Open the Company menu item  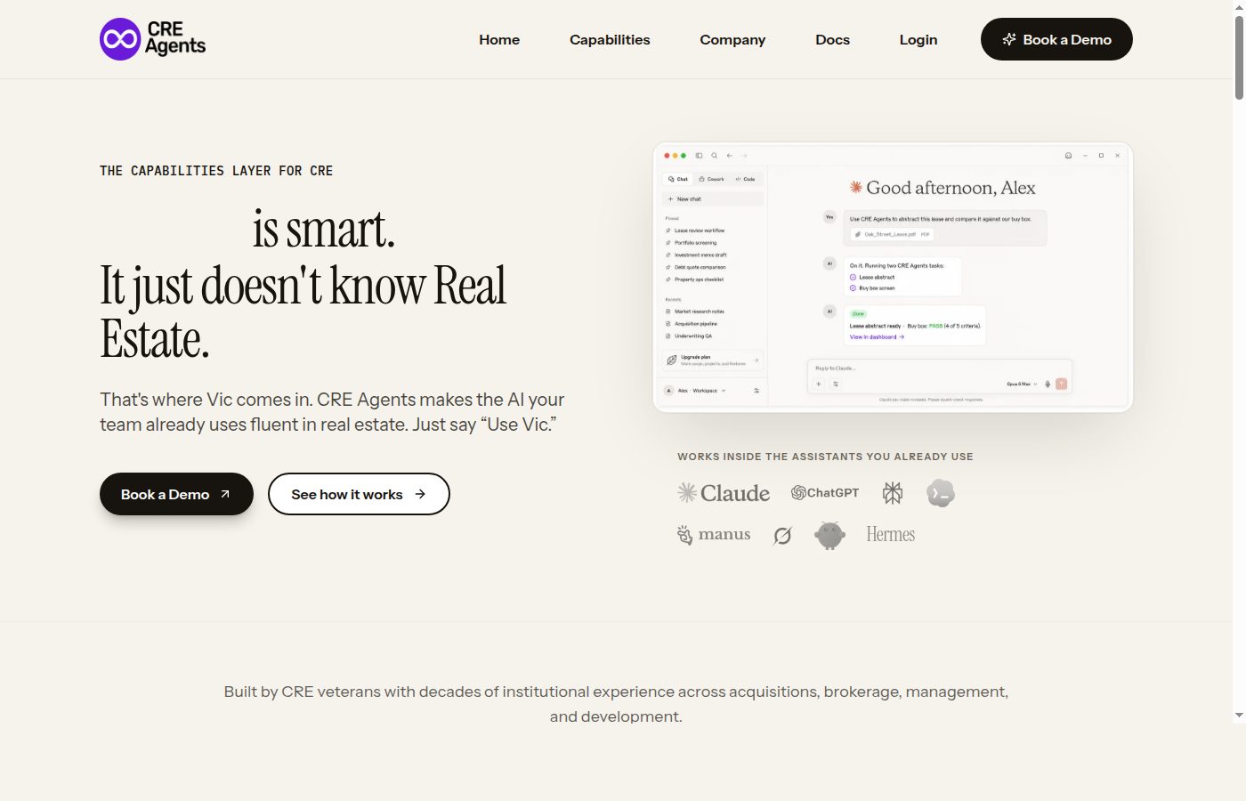732,39
